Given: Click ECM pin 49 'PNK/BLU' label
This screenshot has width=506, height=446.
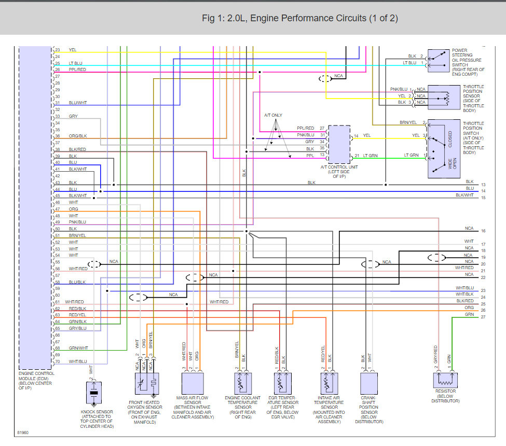Looking at the screenshot, I should [77, 222].
